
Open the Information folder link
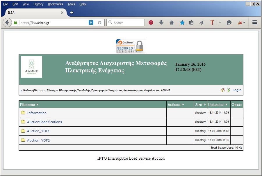pyautogui.click(x=37, y=113)
